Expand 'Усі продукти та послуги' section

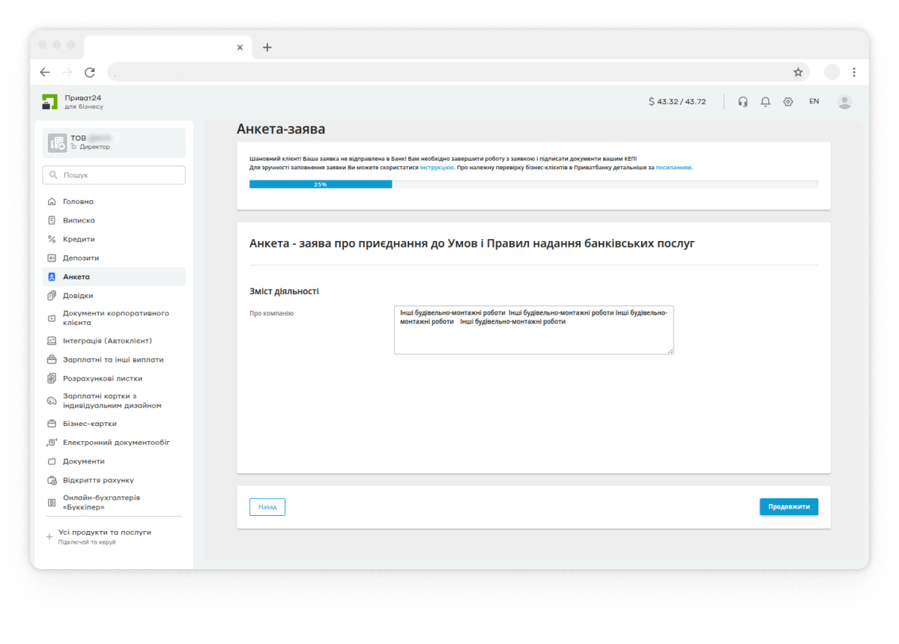(x=105, y=532)
